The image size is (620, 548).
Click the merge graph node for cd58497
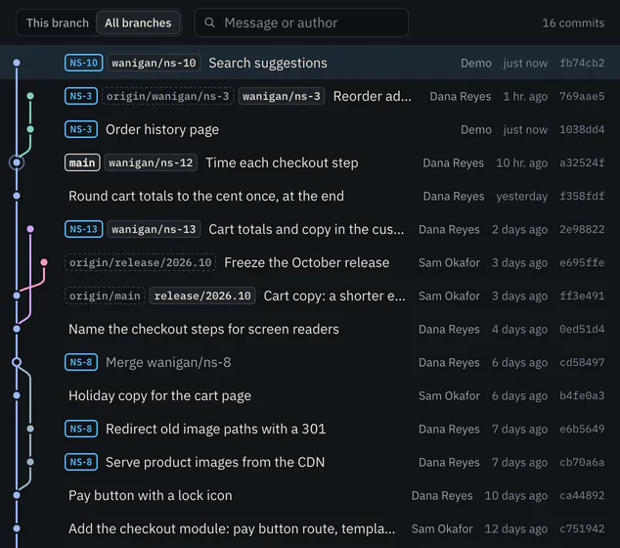17,362
